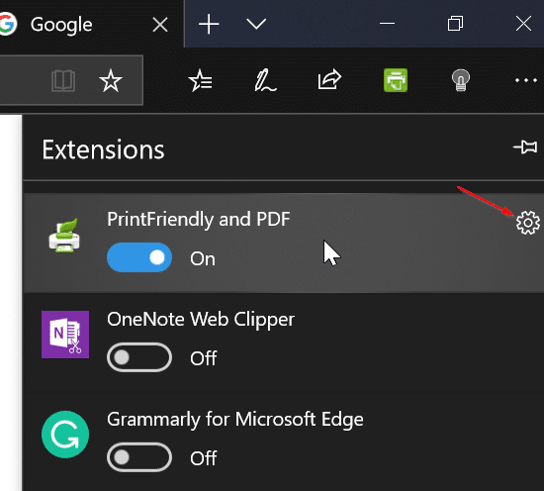Viewport: 544px width, 491px height.
Task: Click the Extensions pane heading
Action: 103,149
